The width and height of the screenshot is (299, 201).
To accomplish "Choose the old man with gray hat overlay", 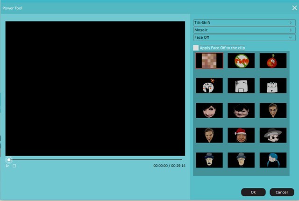I will (241, 160).
